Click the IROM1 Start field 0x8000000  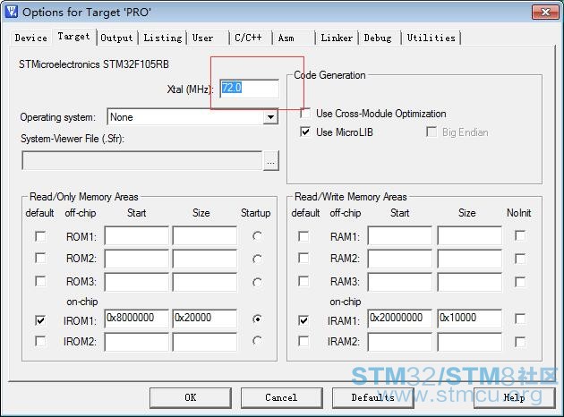(136, 319)
